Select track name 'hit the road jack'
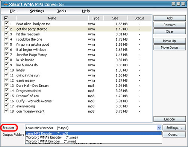 pos(28,34)
